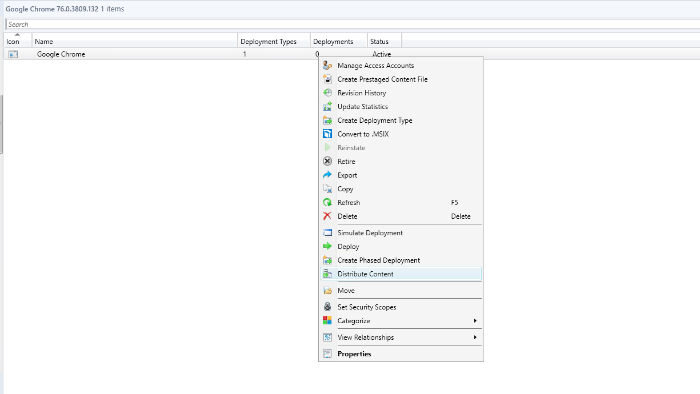Choose Update Statistics

pyautogui.click(x=401, y=107)
